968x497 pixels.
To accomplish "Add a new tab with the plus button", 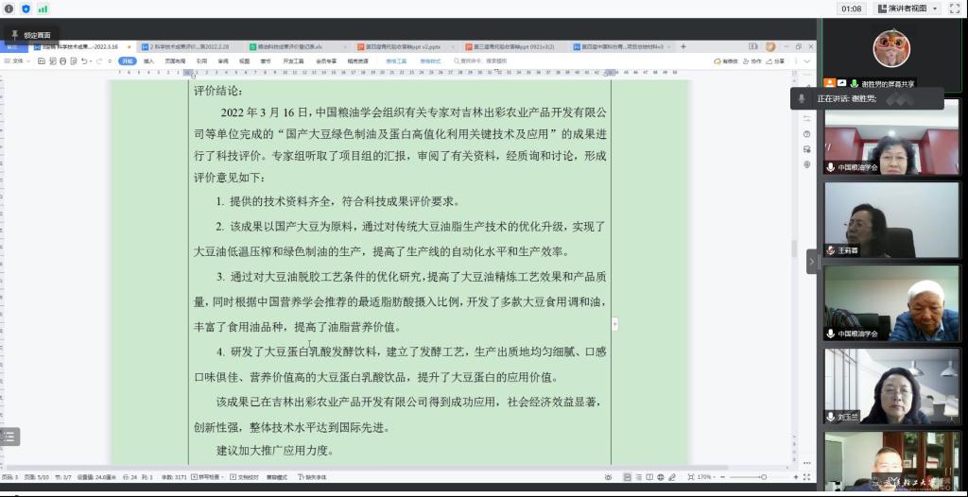I will 683,47.
